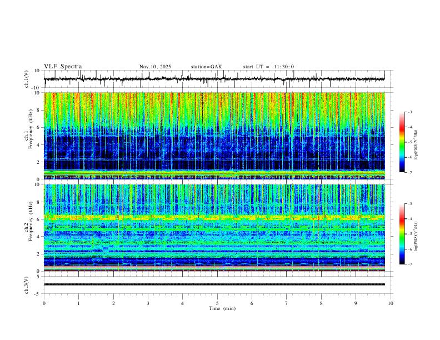Image resolution: width=440 pixels, height=340 pixels.
Task: Click the '-3' tick on upper color bar
Action: coord(409,112)
